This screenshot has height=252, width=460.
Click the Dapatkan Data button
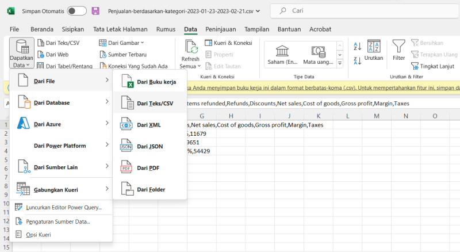point(21,53)
